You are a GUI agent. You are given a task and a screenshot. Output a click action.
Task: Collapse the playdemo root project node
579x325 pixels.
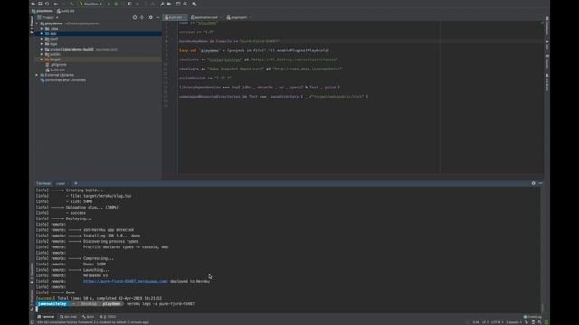pos(37,23)
